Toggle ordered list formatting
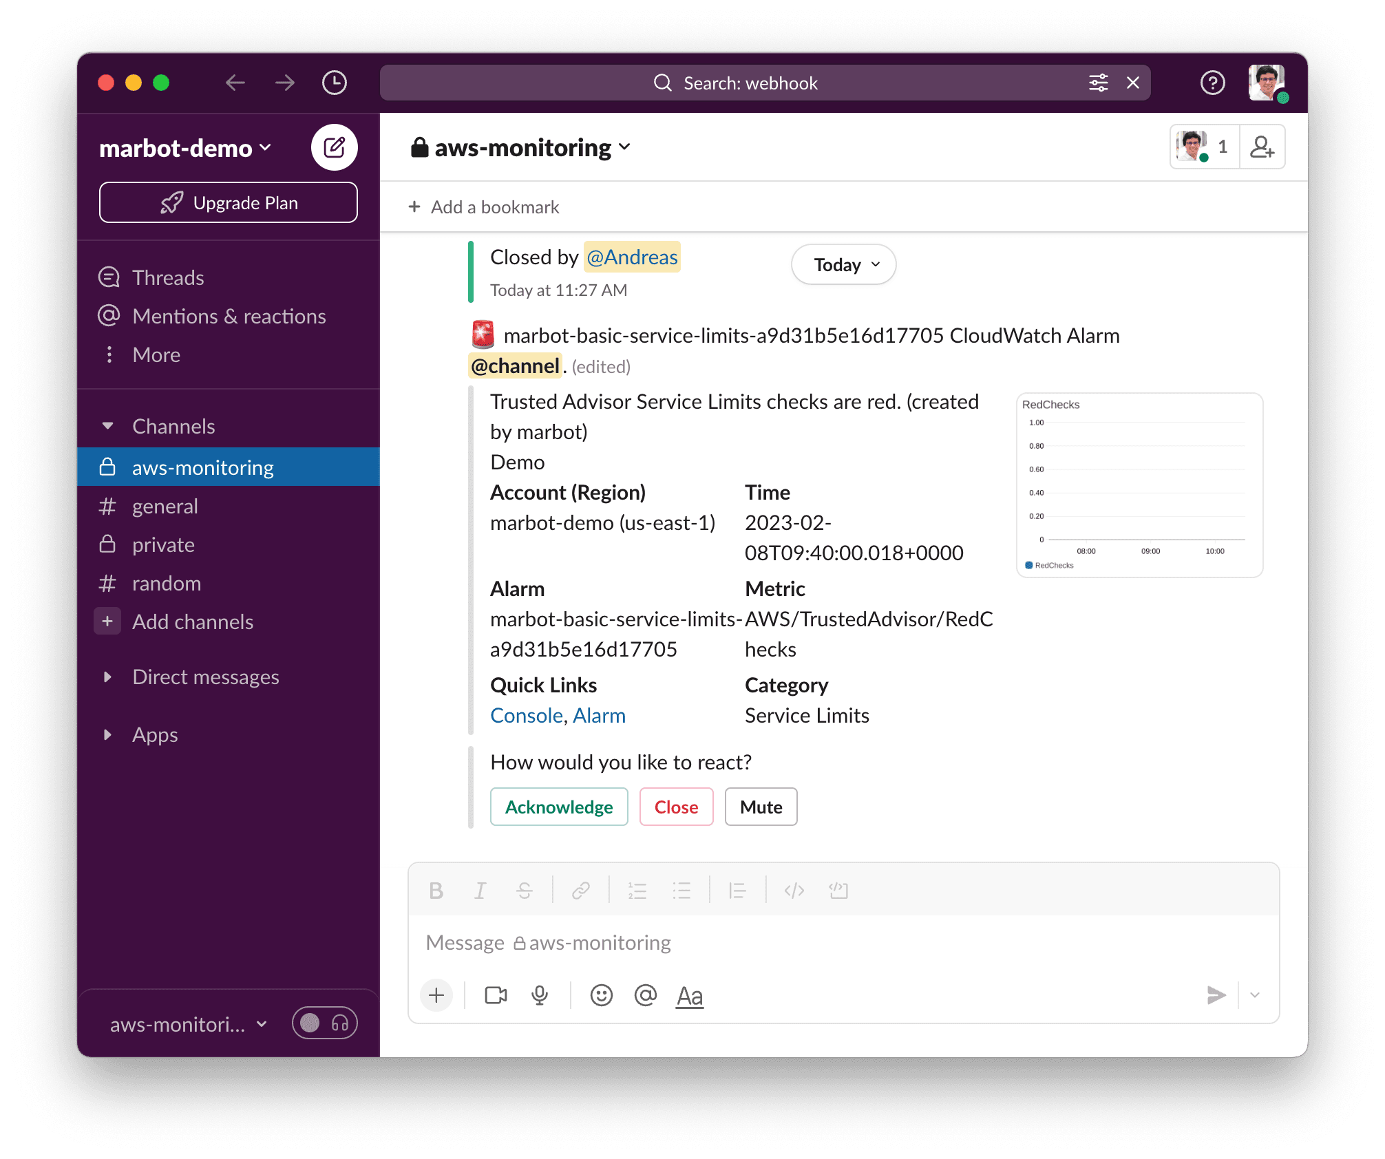1385x1159 pixels. point(637,891)
